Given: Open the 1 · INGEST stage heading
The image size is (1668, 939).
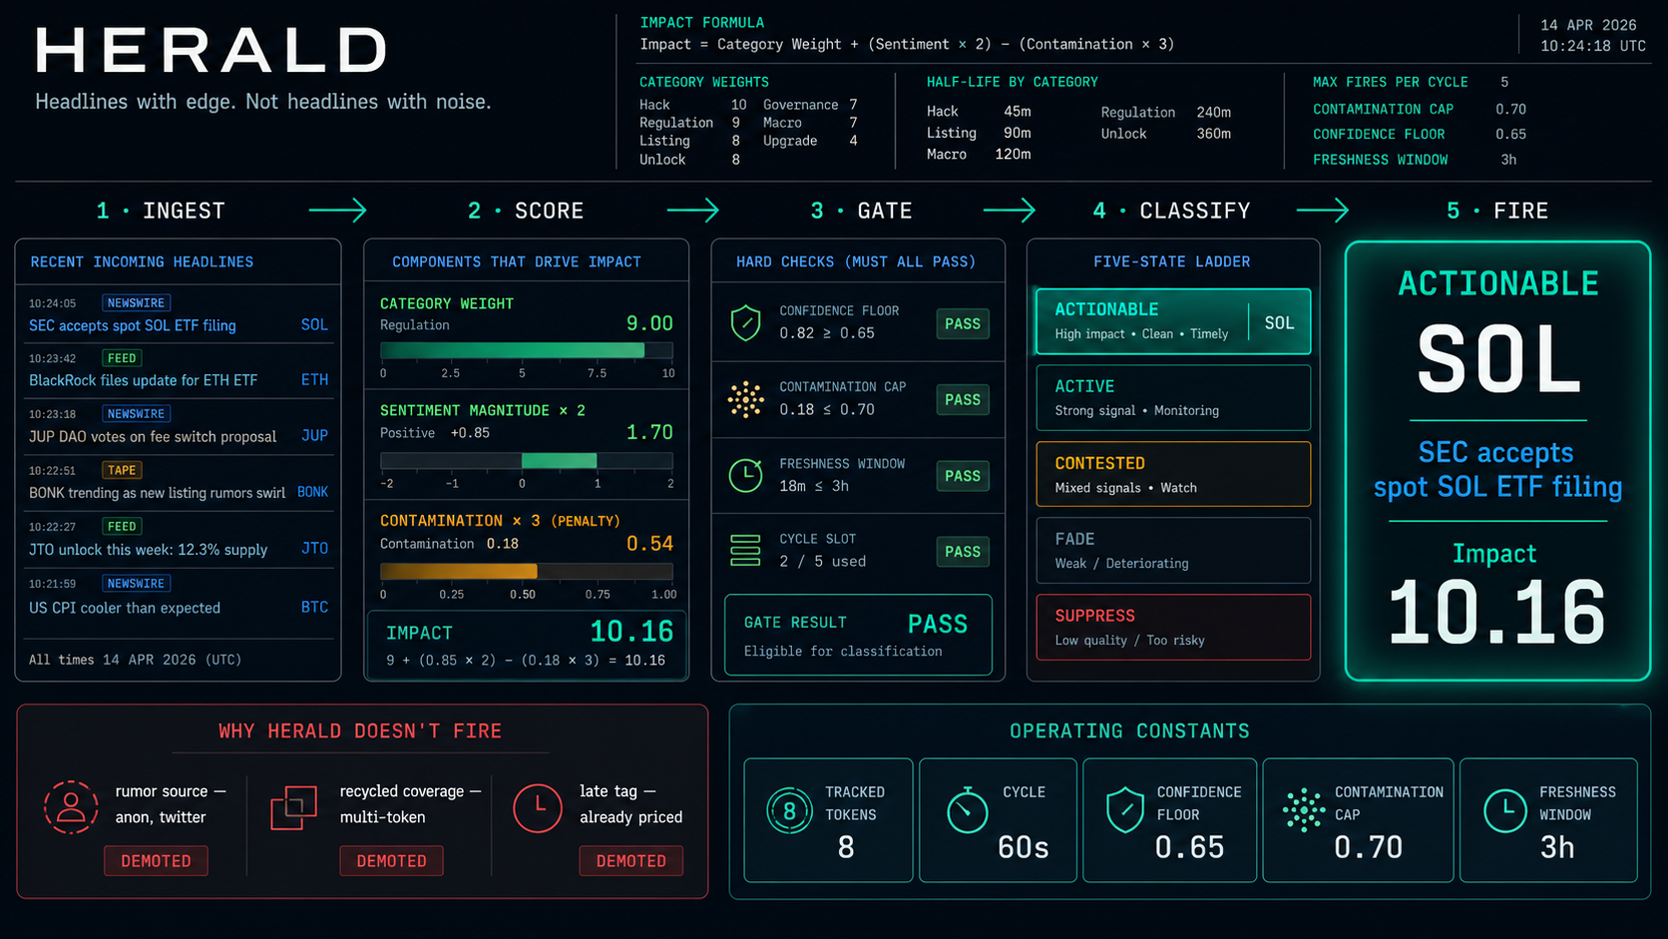Looking at the screenshot, I should click(161, 211).
